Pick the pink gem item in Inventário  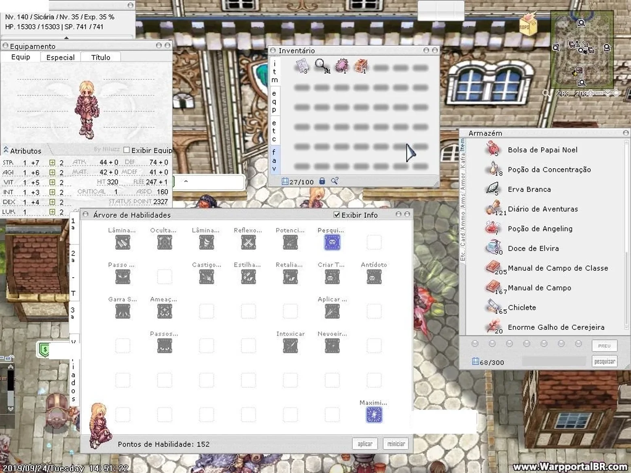pyautogui.click(x=341, y=65)
